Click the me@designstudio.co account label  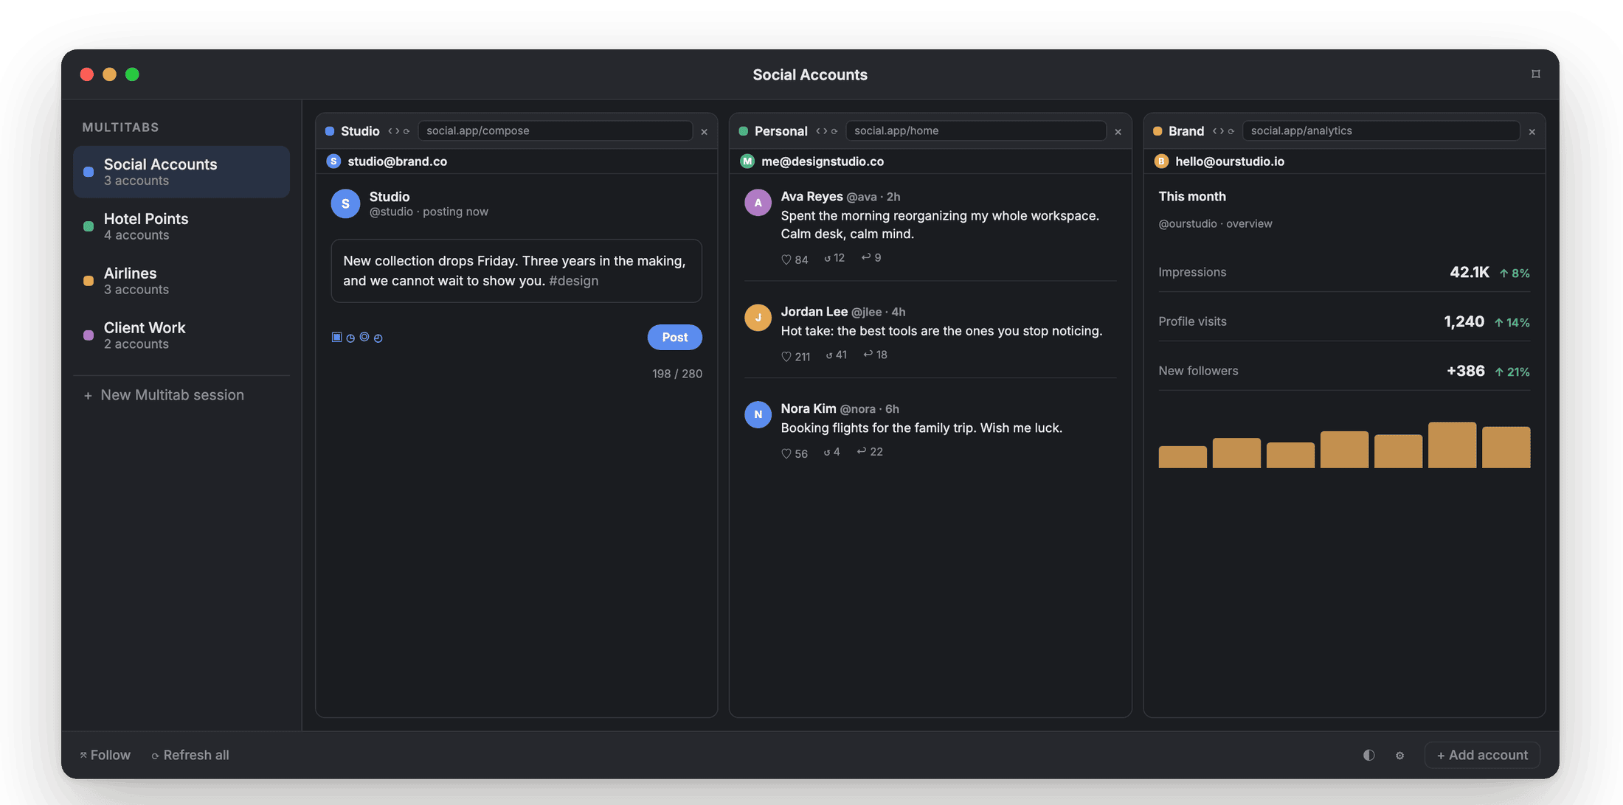tap(823, 161)
